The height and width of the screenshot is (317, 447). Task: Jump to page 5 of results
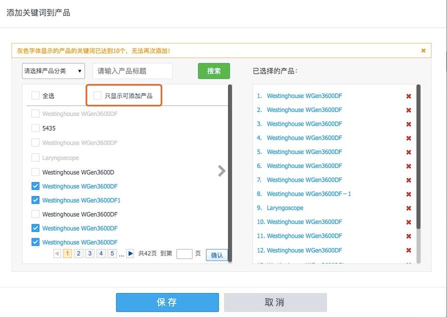(x=112, y=253)
